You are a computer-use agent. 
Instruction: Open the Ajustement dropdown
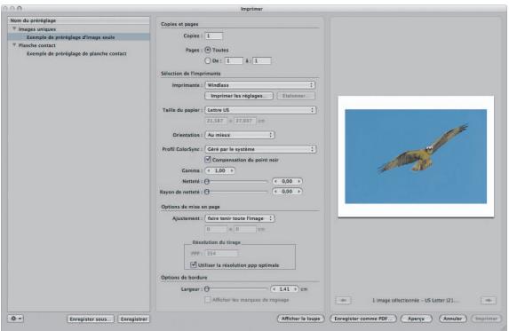tap(240, 218)
